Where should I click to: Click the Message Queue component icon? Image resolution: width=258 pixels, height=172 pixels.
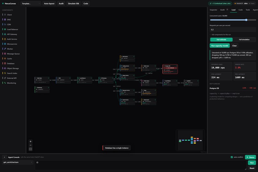point(5,54)
